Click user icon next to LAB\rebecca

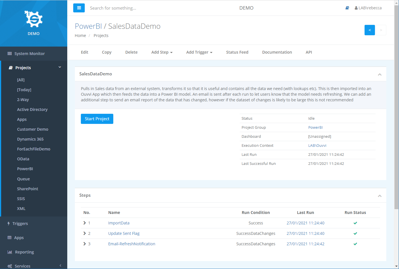click(x=356, y=8)
